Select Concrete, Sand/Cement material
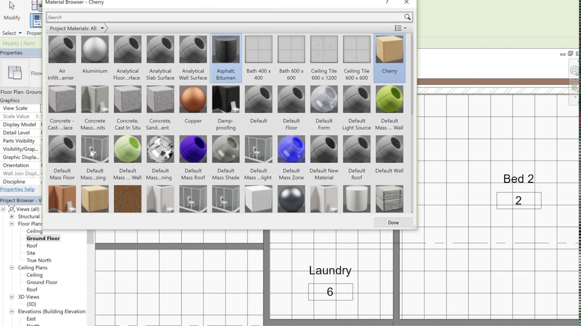 [x=160, y=108]
